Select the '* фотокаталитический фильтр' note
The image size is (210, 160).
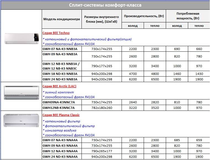tap(69, 126)
